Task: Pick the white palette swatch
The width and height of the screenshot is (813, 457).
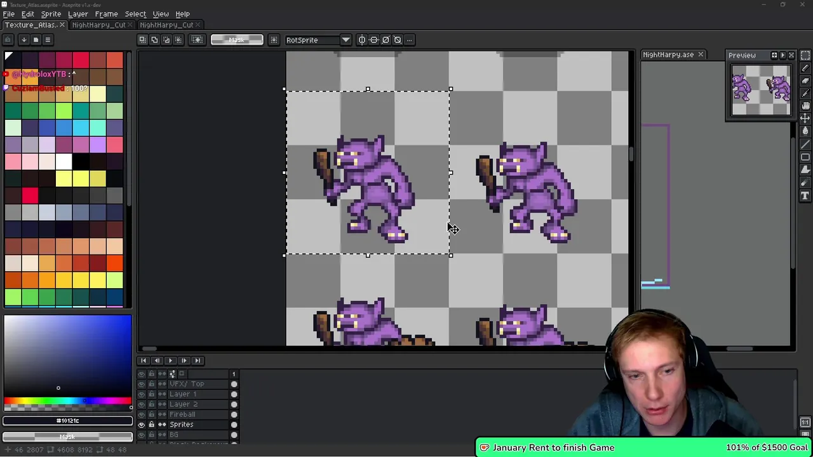Action: pyautogui.click(x=64, y=161)
